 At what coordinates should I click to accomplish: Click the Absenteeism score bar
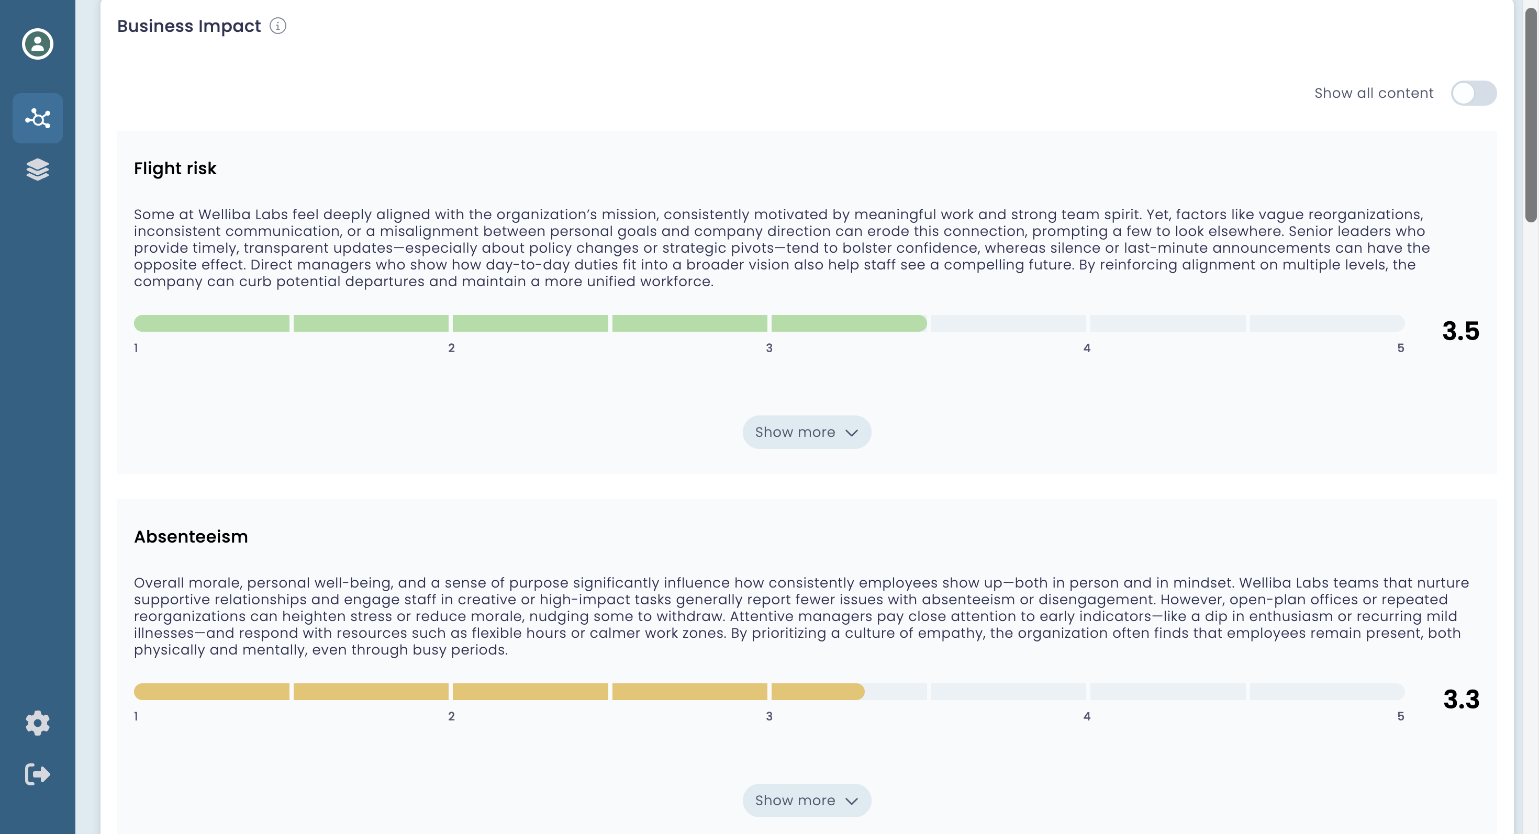769,692
